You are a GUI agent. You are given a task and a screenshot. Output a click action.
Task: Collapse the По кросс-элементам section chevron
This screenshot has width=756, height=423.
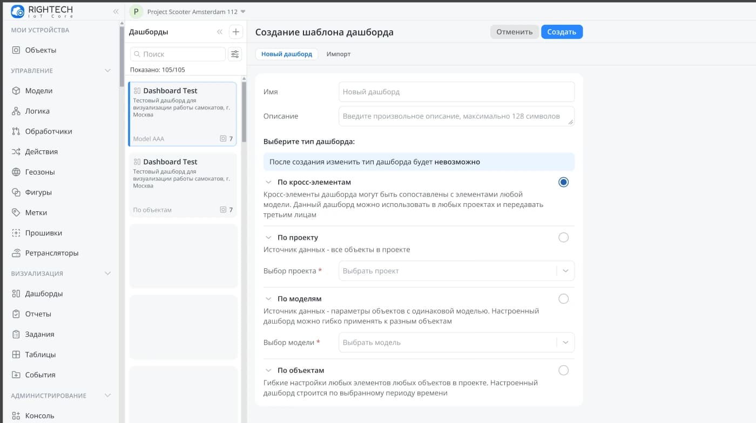(268, 182)
